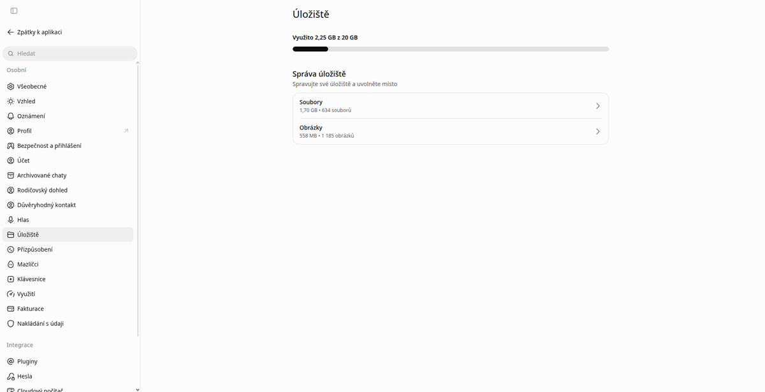Click the back arrow beside Zpátky k aplikaci

tap(10, 32)
